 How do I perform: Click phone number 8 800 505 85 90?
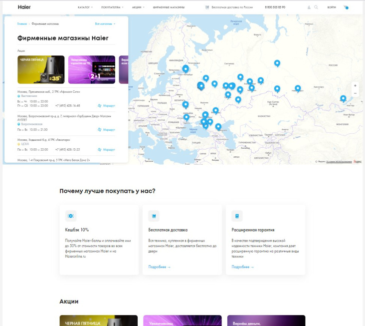tap(275, 7)
